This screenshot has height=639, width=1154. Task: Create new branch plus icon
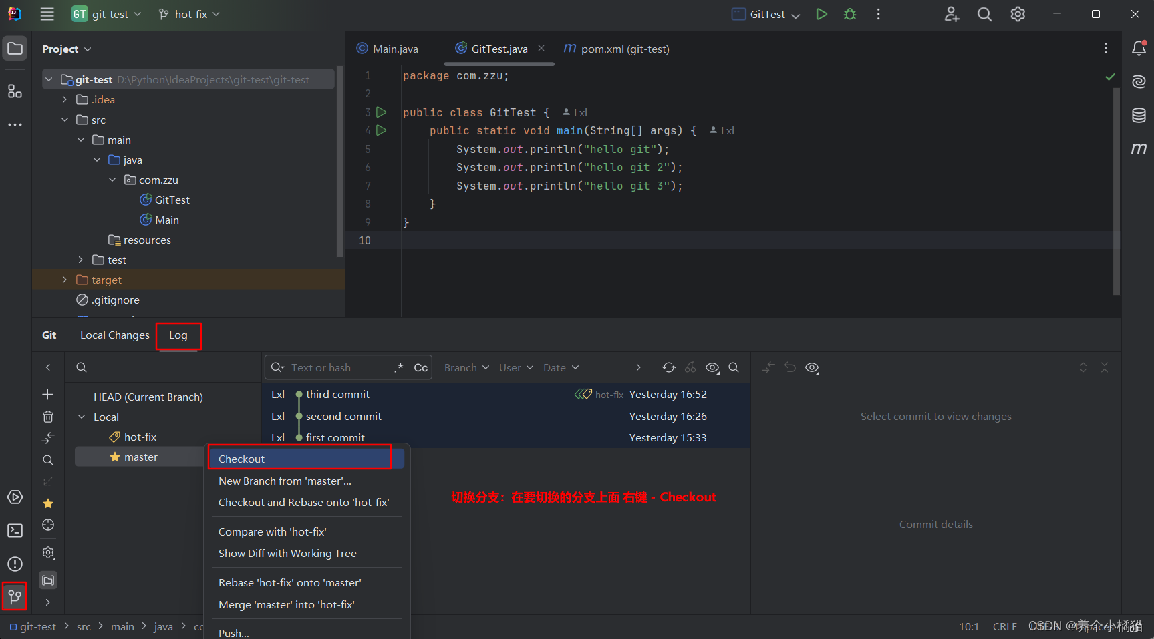pyautogui.click(x=48, y=394)
